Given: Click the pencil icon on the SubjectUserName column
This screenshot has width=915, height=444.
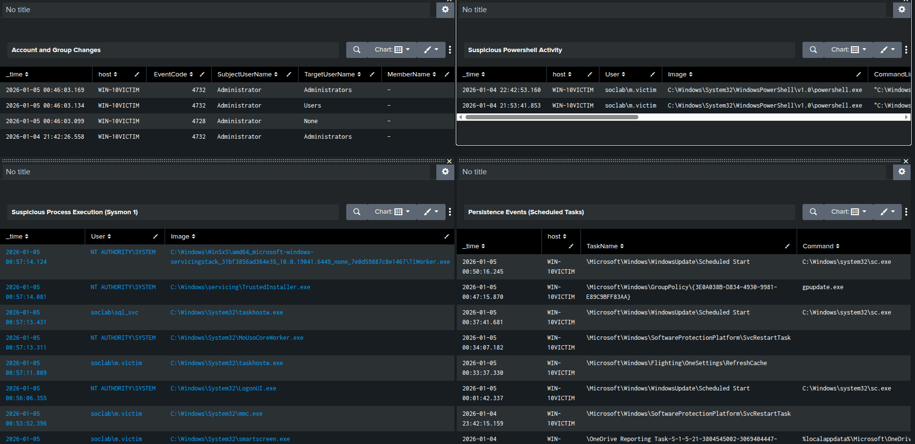Looking at the screenshot, I should click(289, 74).
